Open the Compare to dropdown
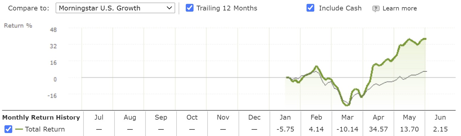 [x=115, y=8]
